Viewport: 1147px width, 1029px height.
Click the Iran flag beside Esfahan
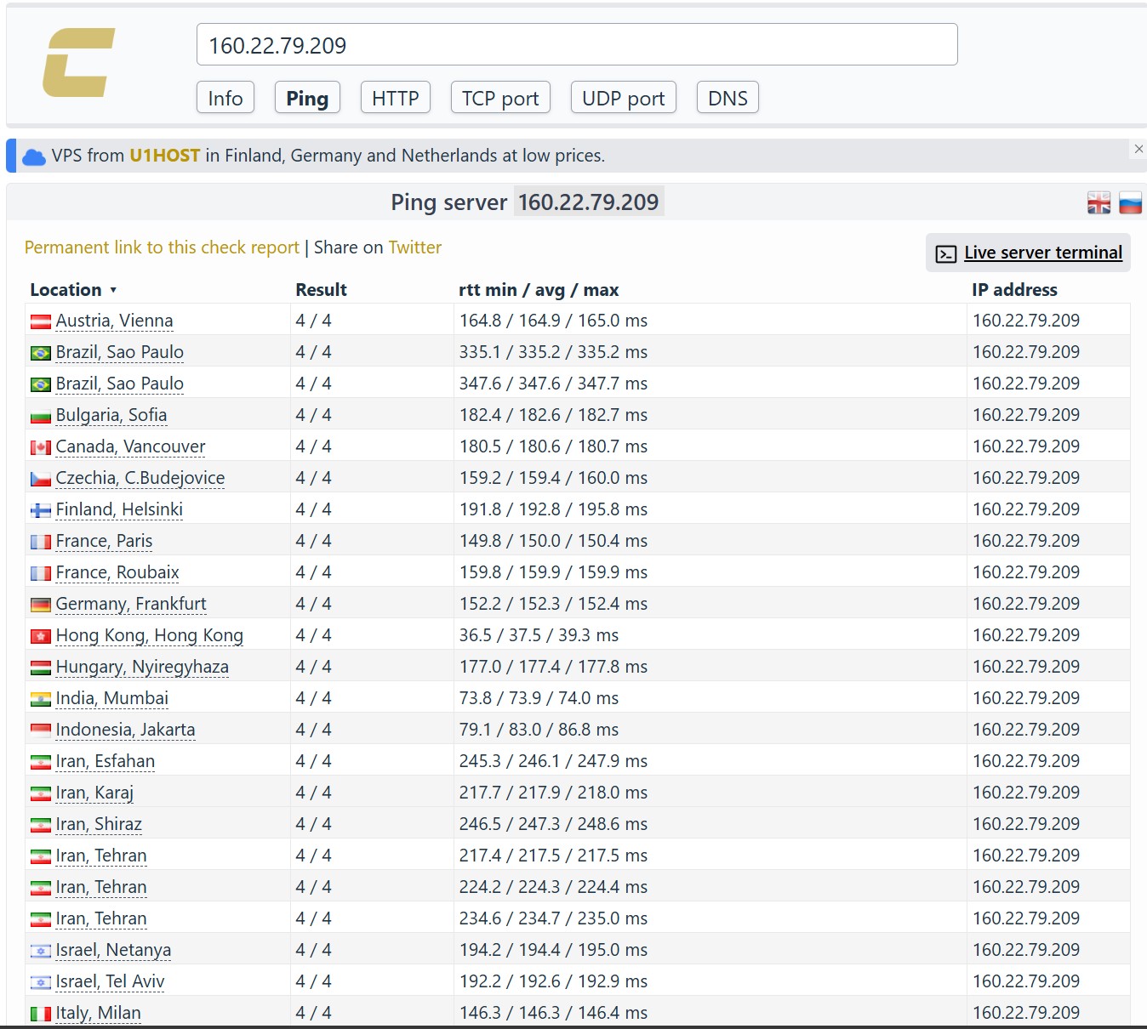(41, 762)
